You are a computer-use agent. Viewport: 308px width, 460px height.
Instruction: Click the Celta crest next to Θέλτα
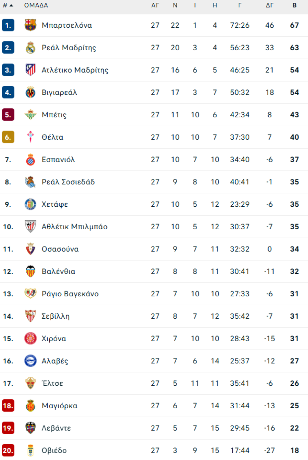[30, 137]
